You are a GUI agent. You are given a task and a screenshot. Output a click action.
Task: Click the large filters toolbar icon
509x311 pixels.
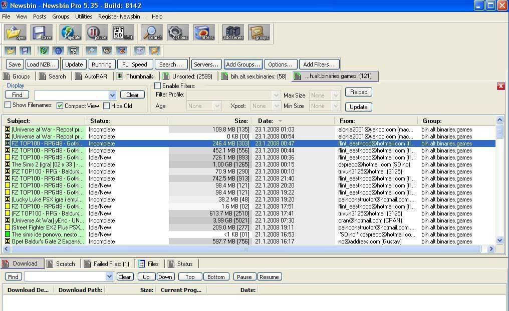coord(203,32)
